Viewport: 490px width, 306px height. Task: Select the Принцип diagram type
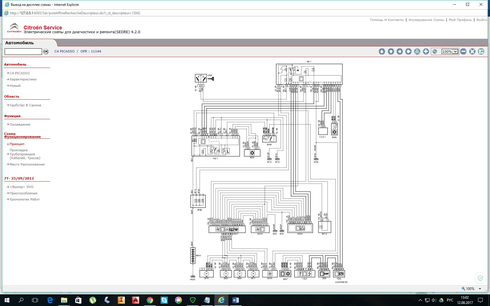17,144
